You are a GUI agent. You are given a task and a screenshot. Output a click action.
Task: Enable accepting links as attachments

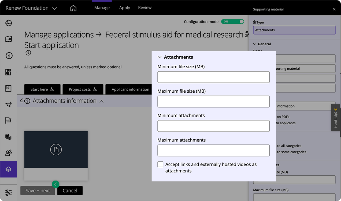160,164
